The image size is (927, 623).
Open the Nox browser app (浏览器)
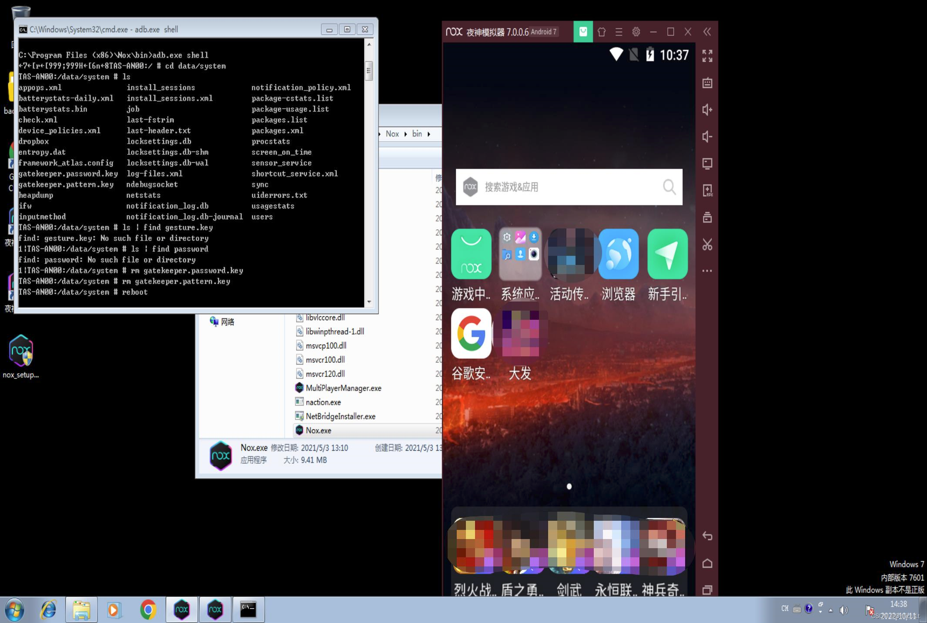click(618, 255)
